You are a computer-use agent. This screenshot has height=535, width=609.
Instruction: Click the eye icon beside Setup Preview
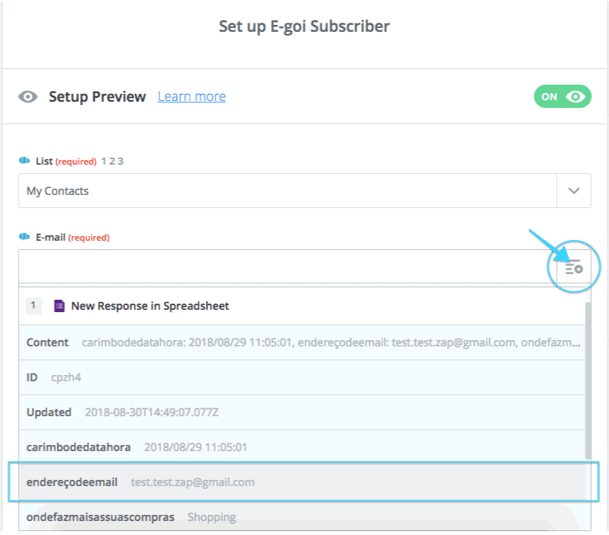(28, 97)
